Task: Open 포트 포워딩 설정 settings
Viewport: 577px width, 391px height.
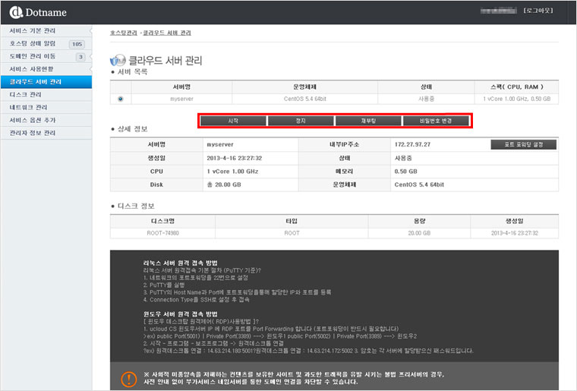Action: [x=523, y=144]
